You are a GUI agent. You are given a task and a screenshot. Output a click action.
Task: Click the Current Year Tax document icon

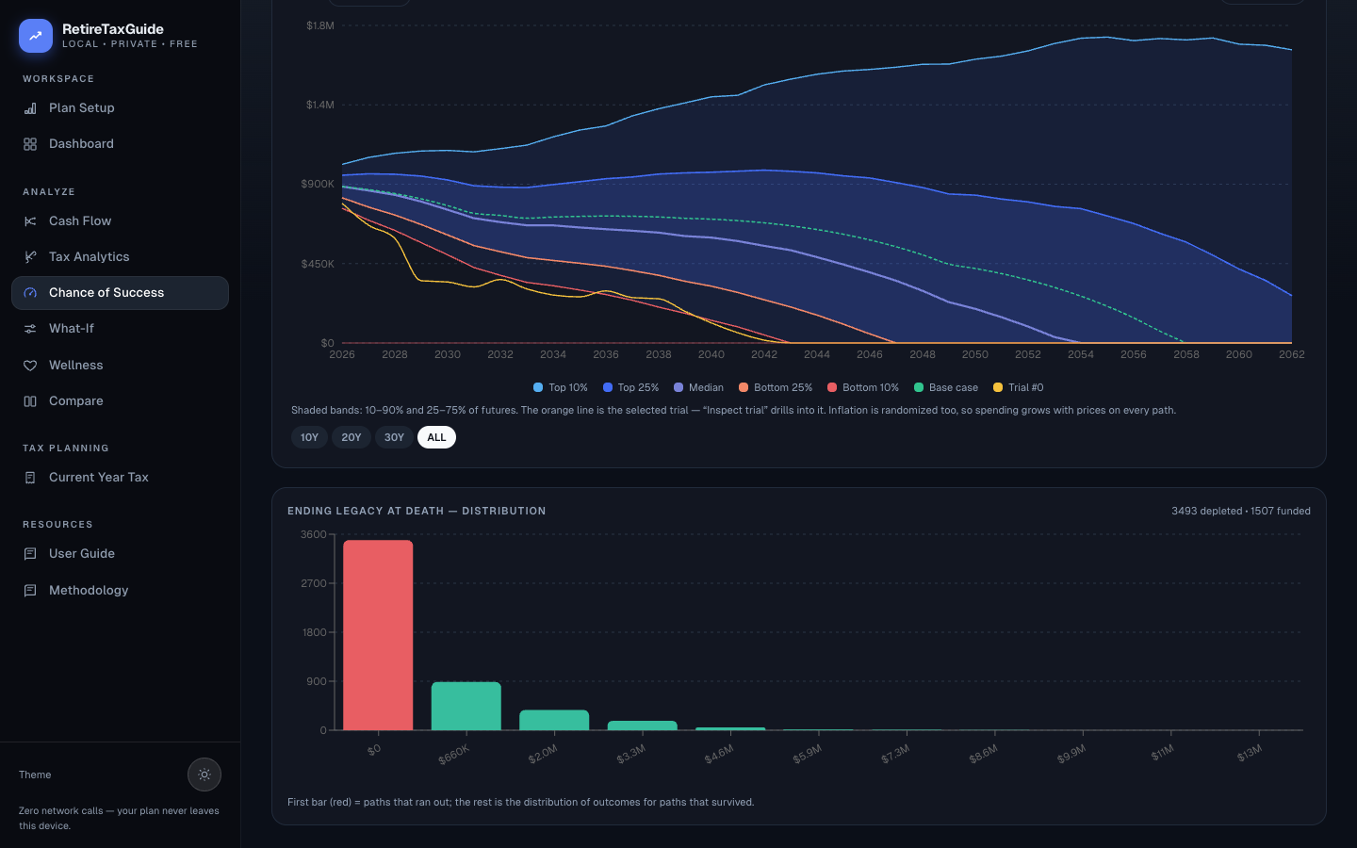click(30, 478)
